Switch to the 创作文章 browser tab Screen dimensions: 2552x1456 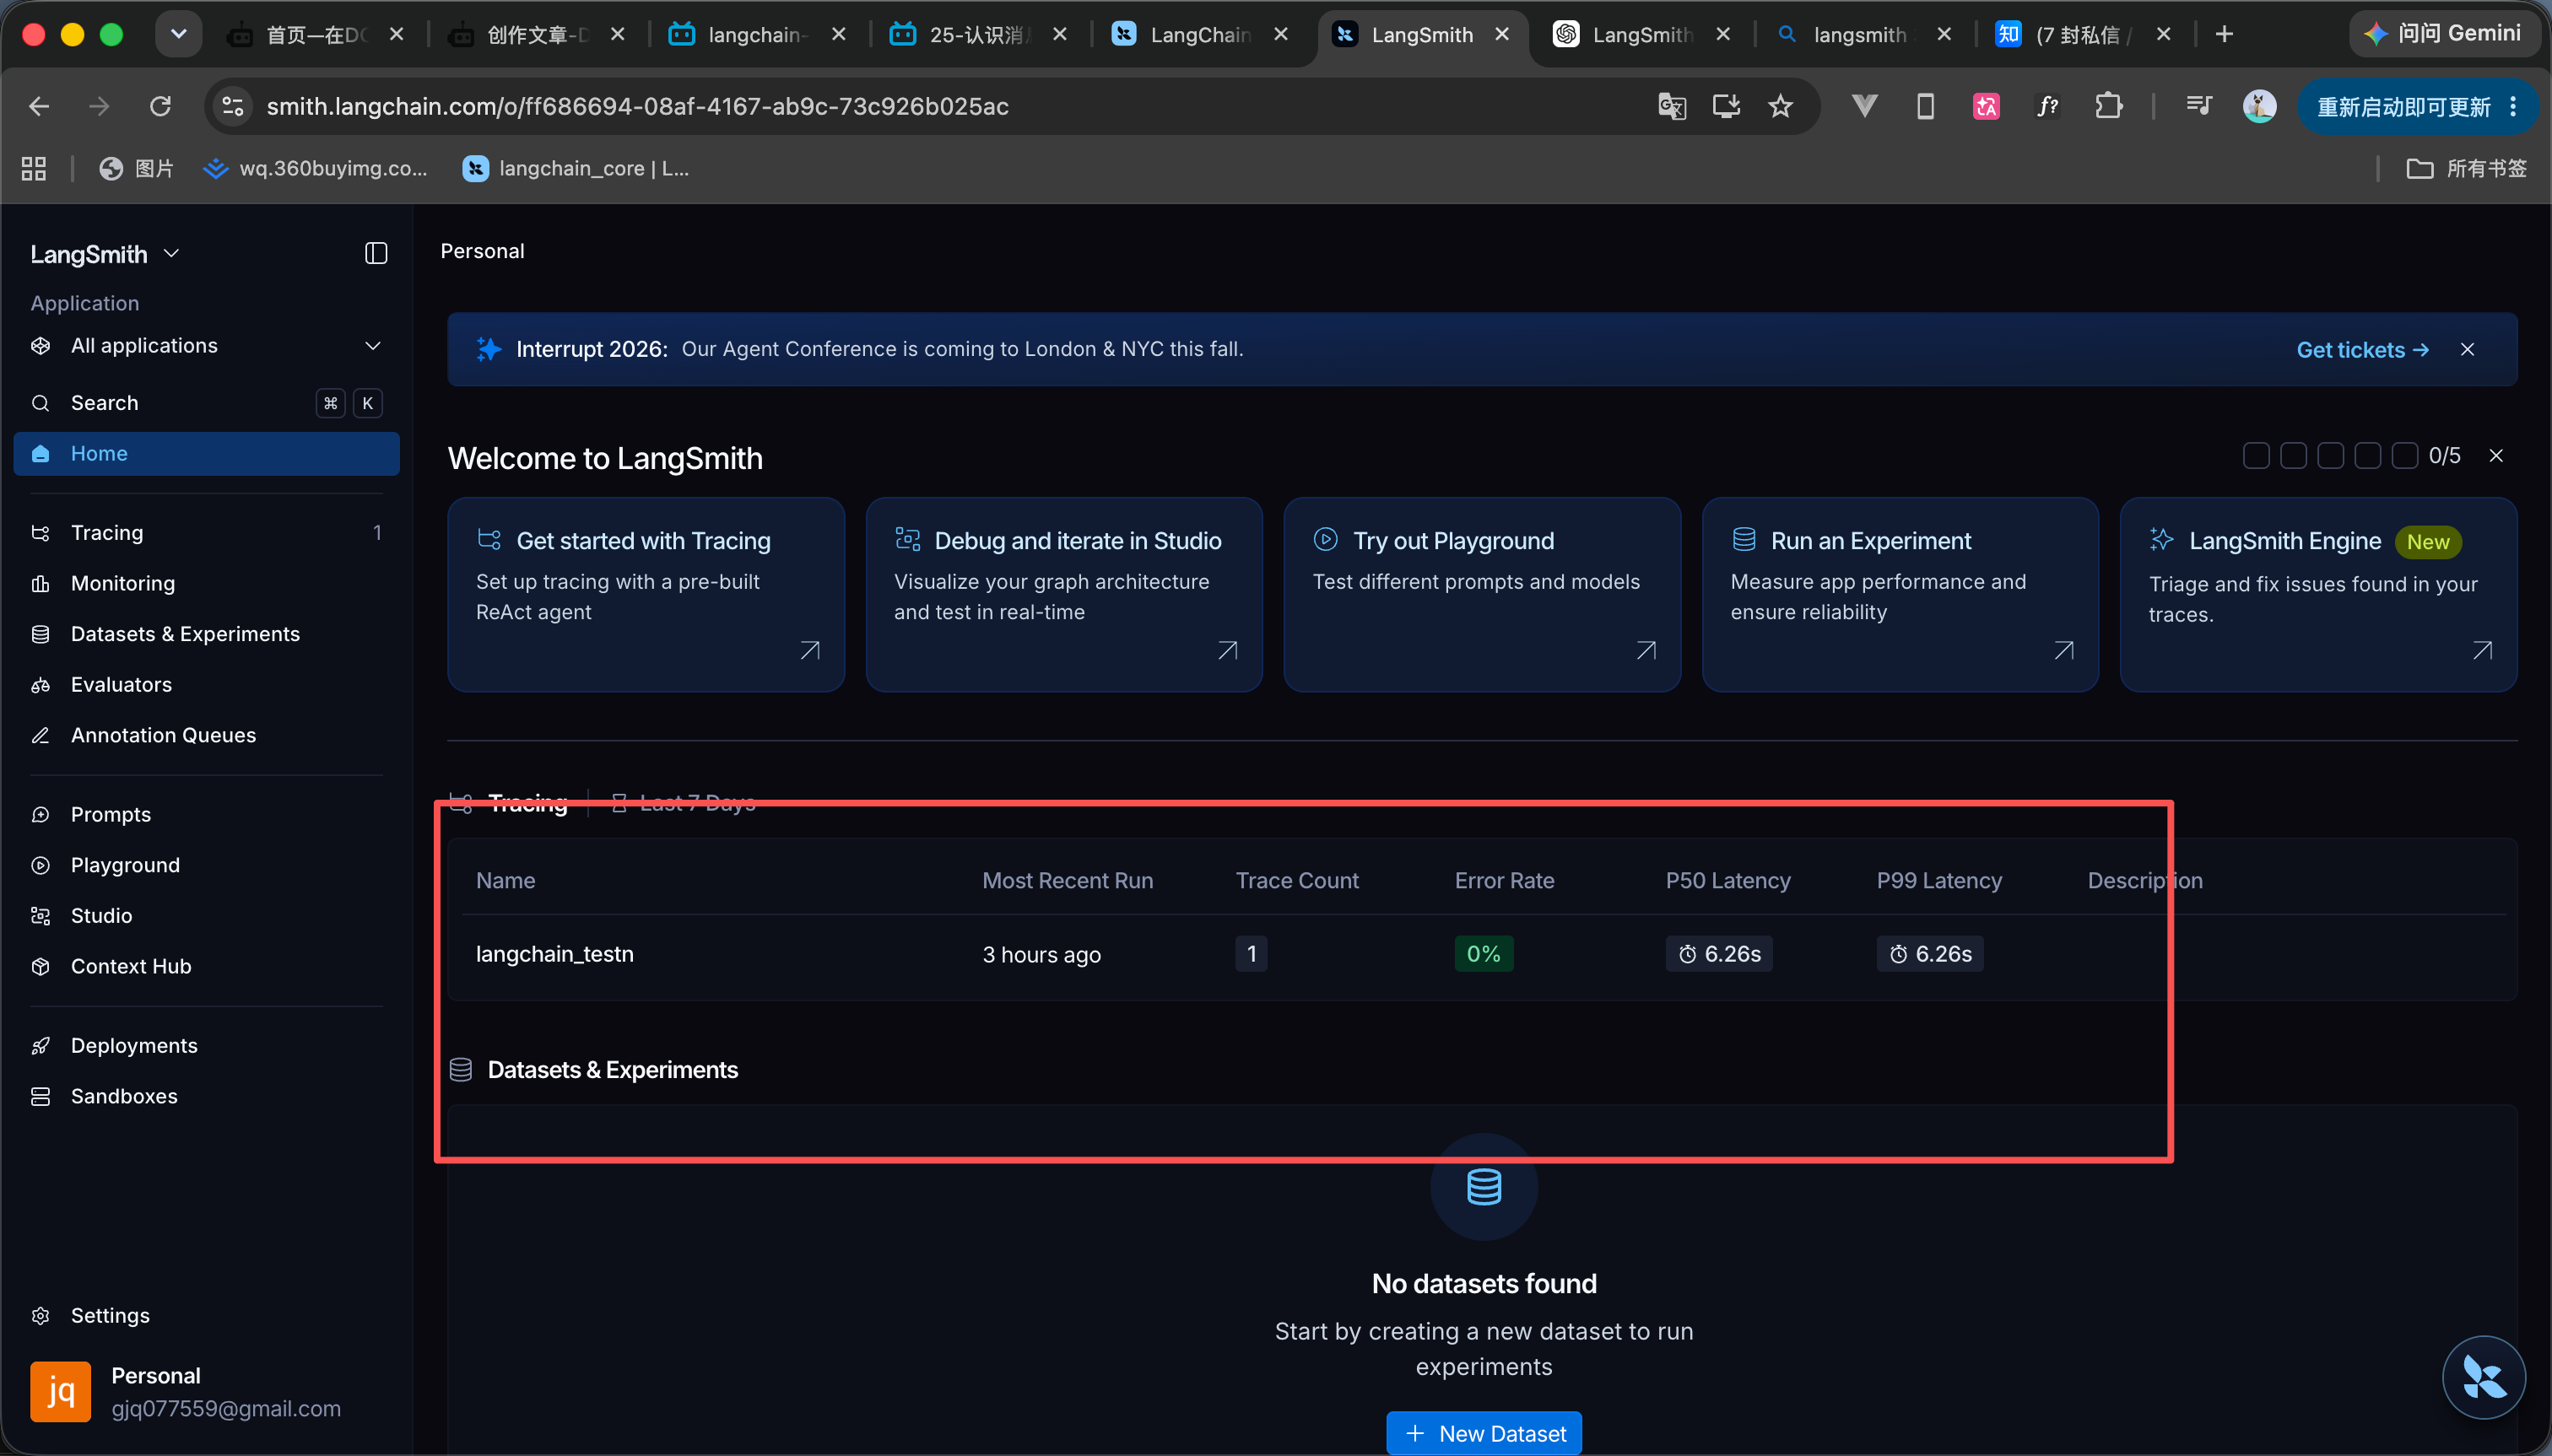click(x=538, y=35)
